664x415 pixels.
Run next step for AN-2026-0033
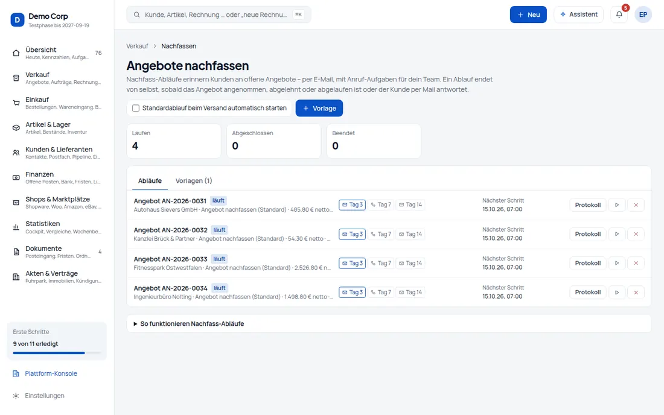[617, 263]
